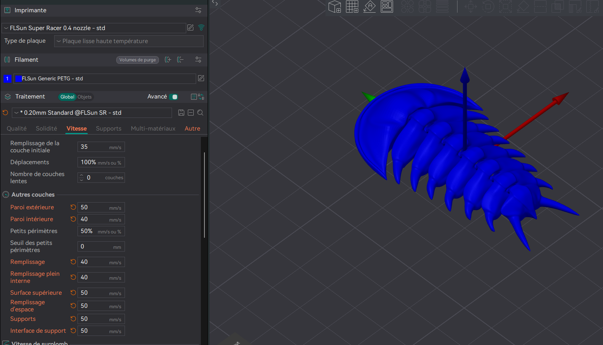The image size is (603, 345).
Task: Open the Qualité tab
Action: coord(17,129)
